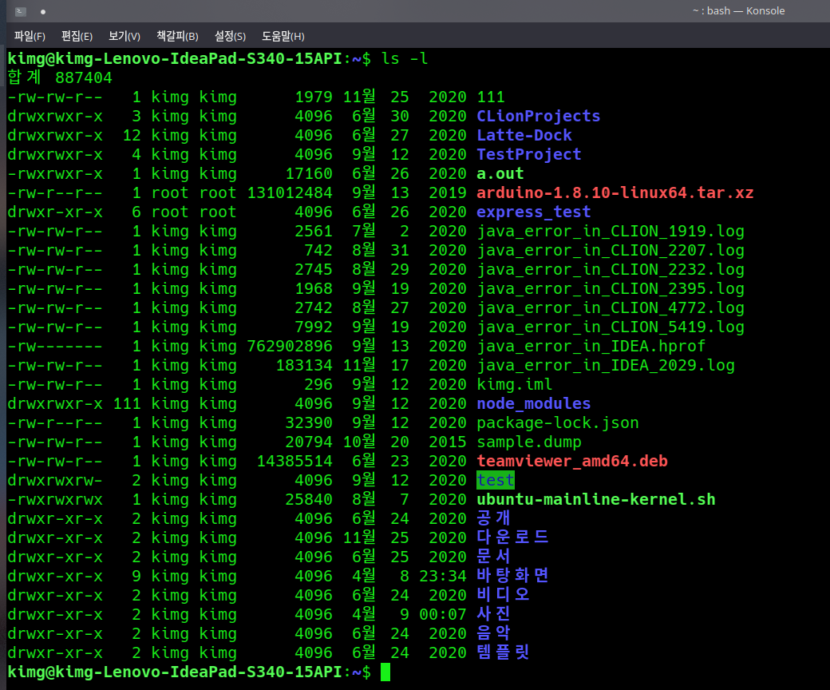This screenshot has width=830, height=690.
Task: Click java_error_in_IDEA.hprof file name
Action: click(x=591, y=346)
